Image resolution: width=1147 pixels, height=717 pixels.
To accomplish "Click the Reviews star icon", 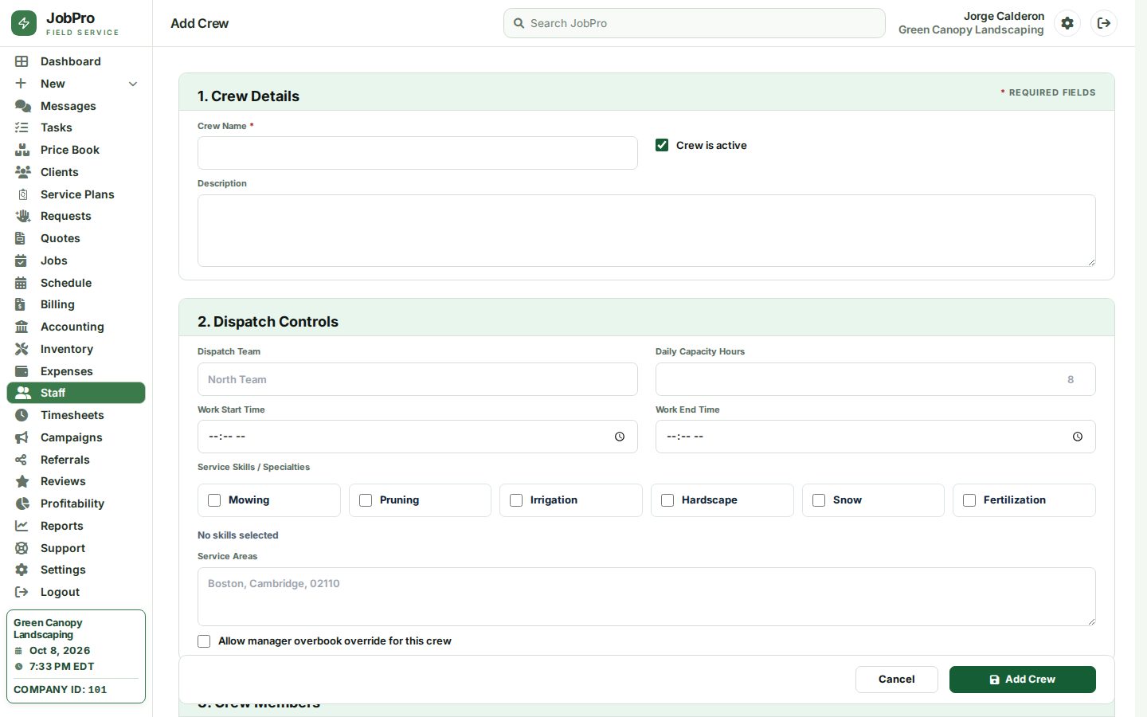I will 22,481.
